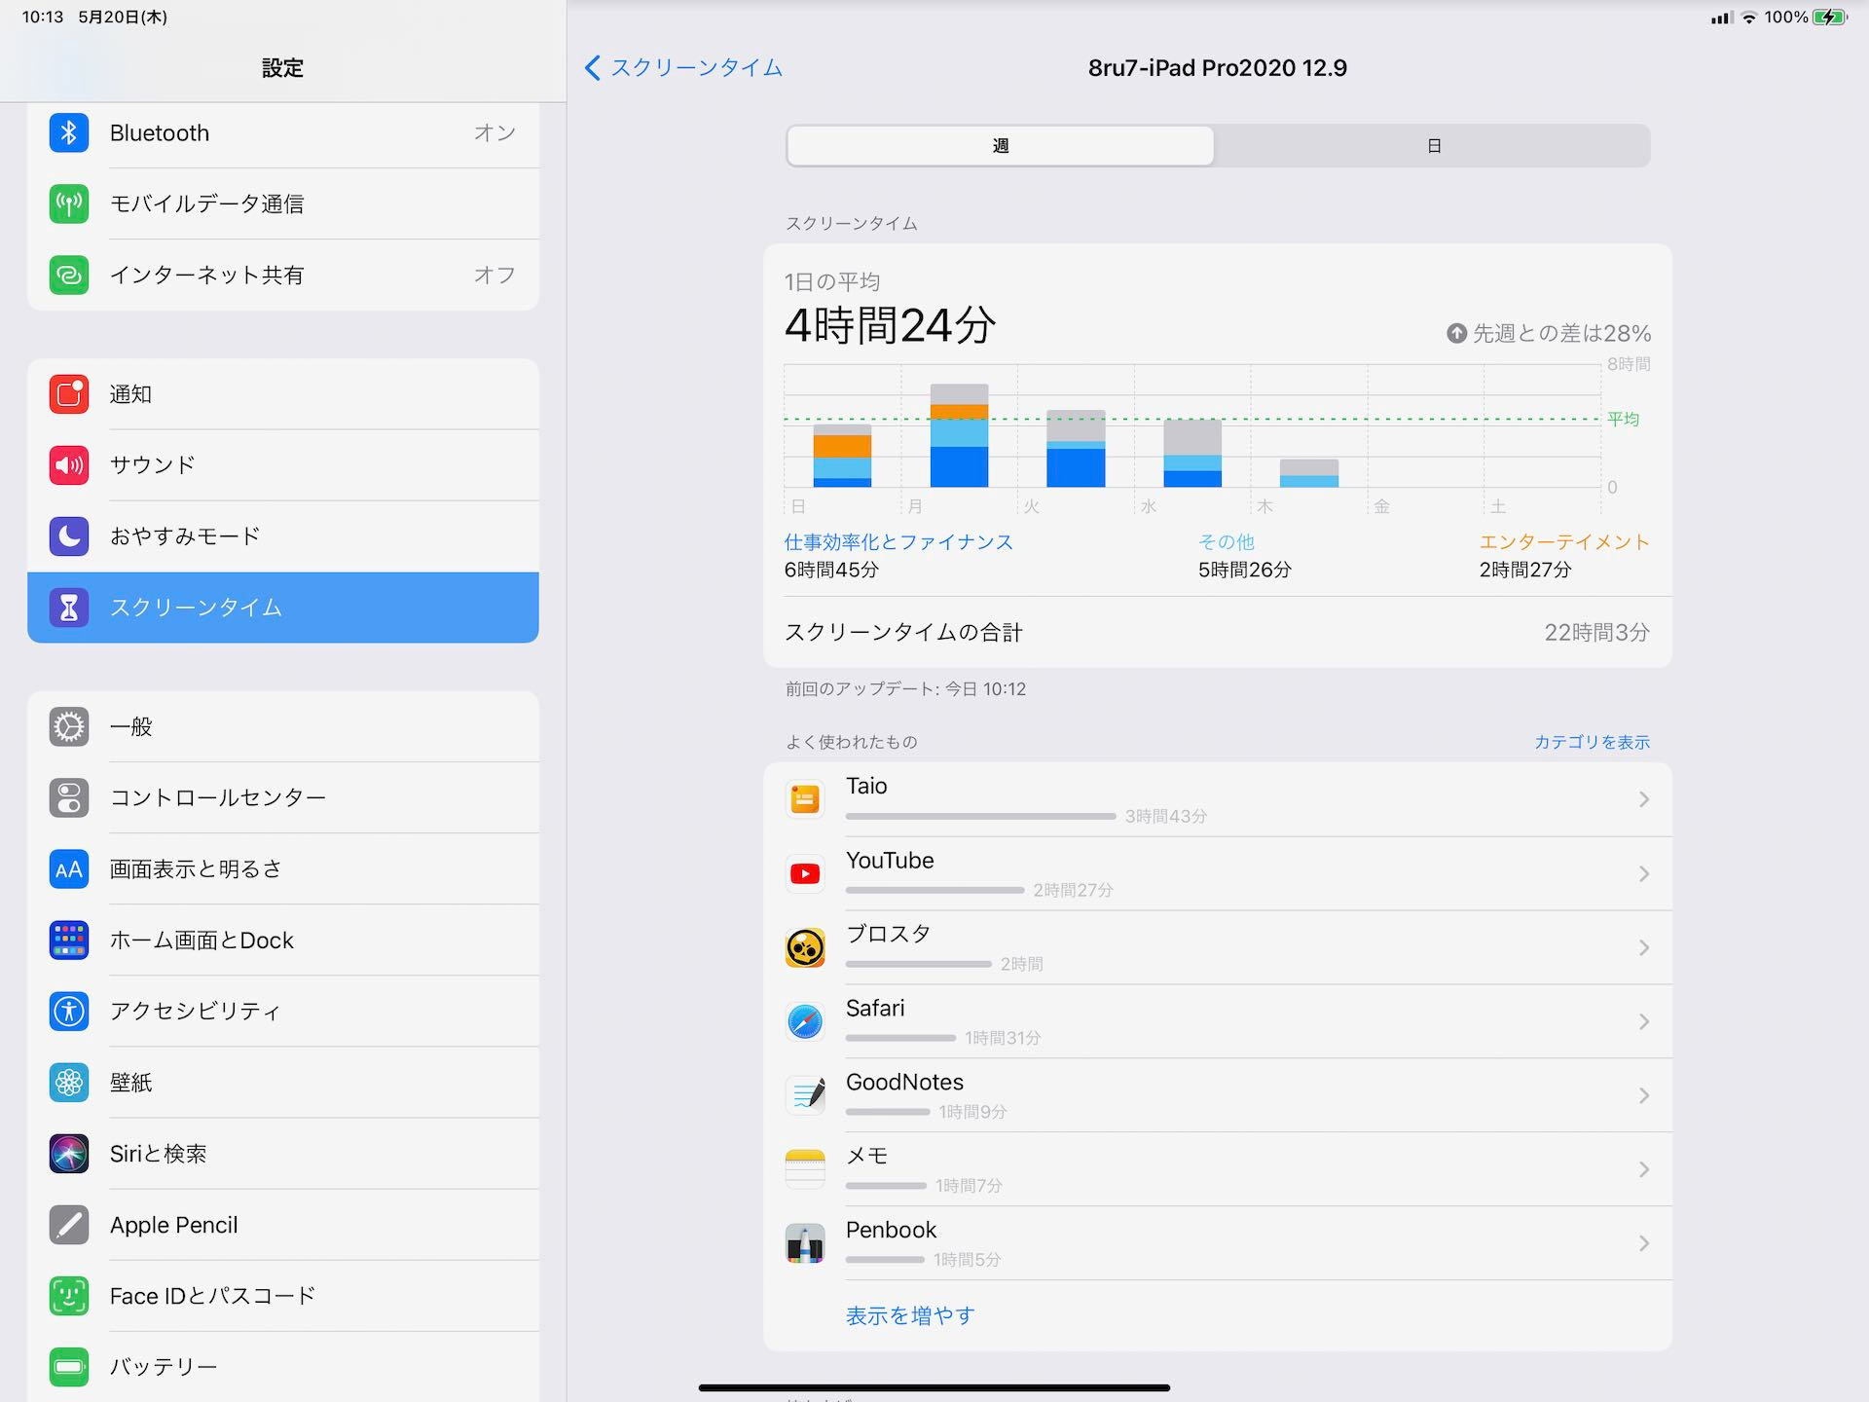Open 通知 settings row
Image resolution: width=1869 pixels, height=1402 pixels.
pyautogui.click(x=283, y=394)
